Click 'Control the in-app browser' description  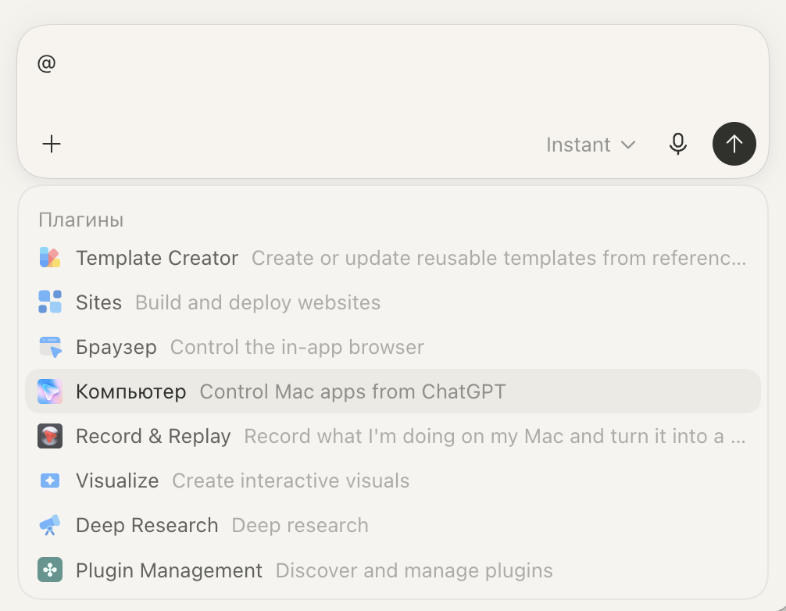[297, 348]
